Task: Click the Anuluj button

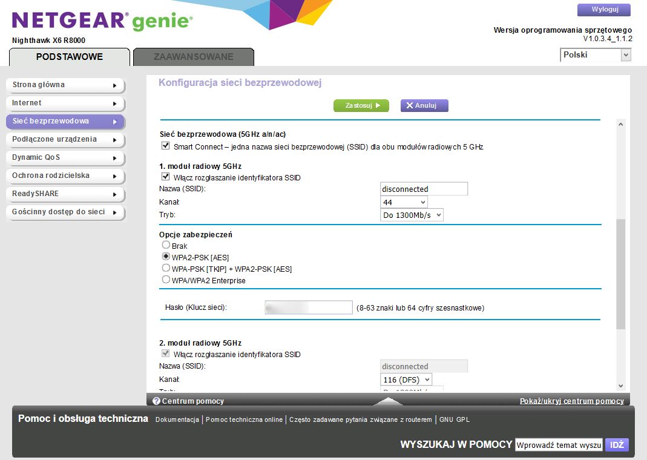Action: pyautogui.click(x=424, y=105)
